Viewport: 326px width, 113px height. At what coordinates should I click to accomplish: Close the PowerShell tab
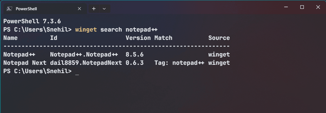click(x=79, y=9)
